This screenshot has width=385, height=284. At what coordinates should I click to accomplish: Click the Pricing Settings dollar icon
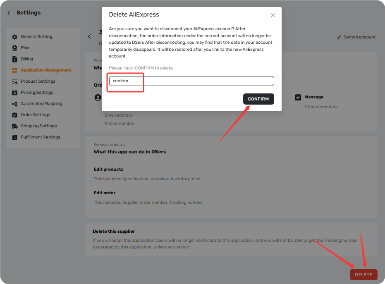coord(15,93)
